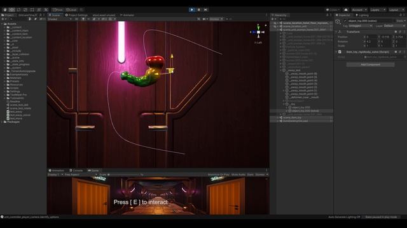Open the Tag dropdown in Inspector
This screenshot has width=407, height=228.
click(x=361, y=26)
